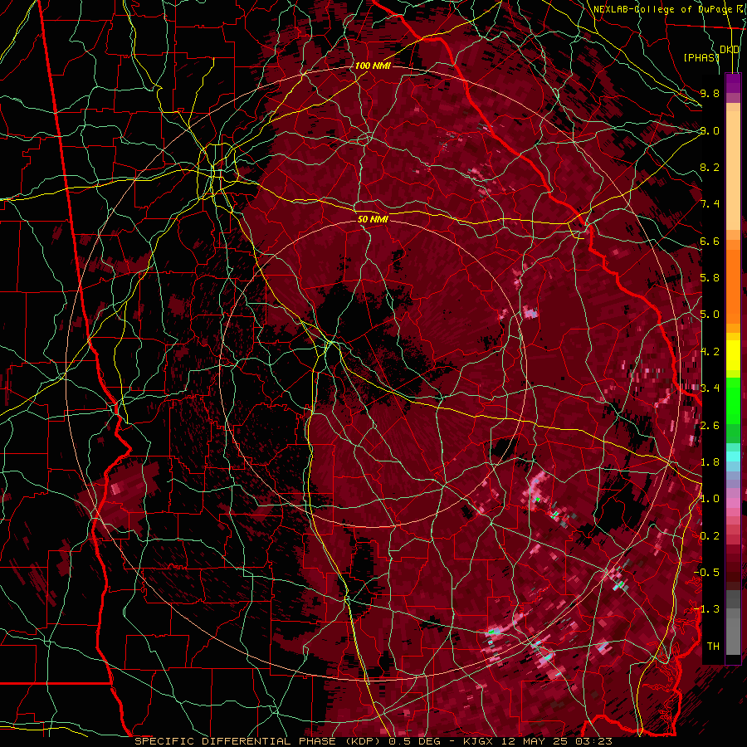Click the purple segment atop the color bar

[733, 83]
